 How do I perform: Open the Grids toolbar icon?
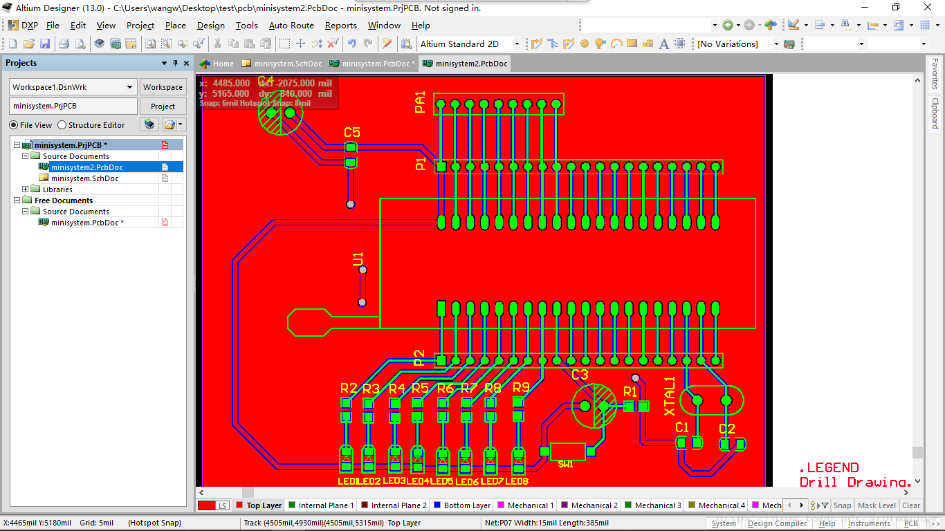pos(926,25)
